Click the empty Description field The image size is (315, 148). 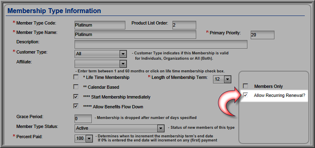click(161, 44)
